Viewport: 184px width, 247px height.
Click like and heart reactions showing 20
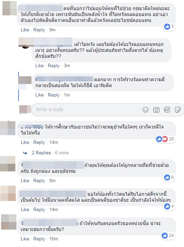[x=162, y=139]
